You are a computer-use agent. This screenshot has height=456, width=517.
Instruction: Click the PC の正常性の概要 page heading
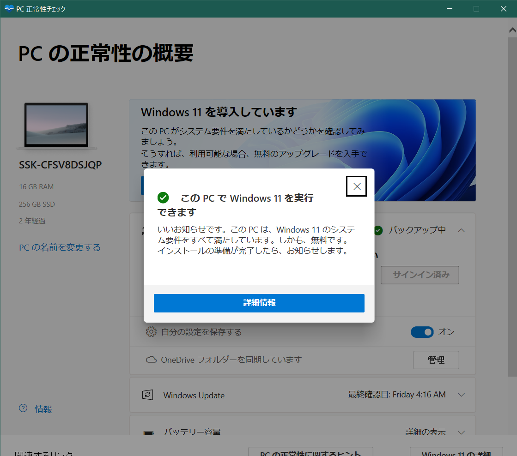click(x=106, y=53)
